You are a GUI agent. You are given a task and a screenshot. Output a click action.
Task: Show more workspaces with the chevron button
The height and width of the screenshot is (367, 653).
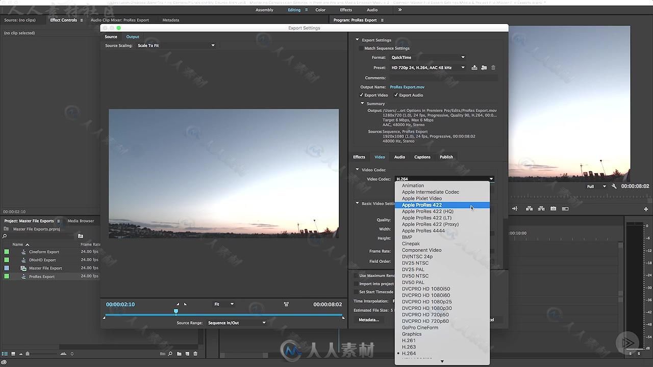[x=400, y=10]
